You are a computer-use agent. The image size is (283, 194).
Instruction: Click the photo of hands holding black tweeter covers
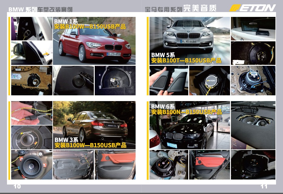tap(169, 81)
